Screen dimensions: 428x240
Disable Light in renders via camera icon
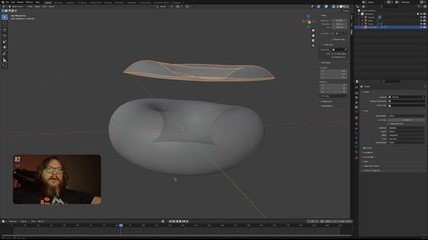tap(425, 21)
